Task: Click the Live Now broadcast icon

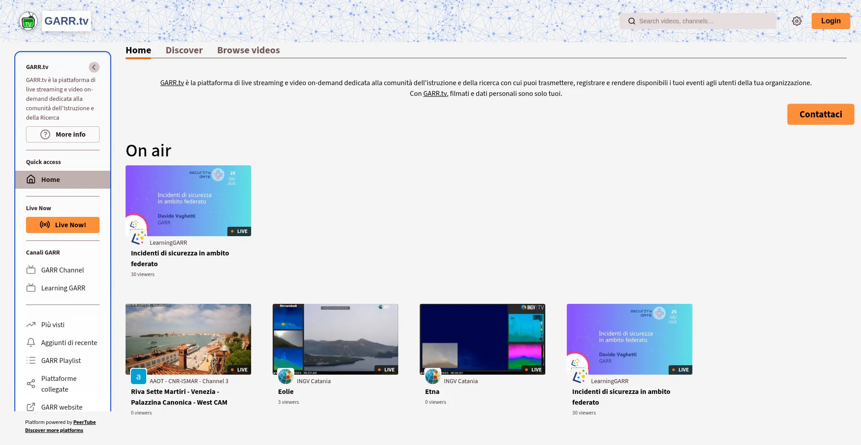Action: click(x=45, y=225)
